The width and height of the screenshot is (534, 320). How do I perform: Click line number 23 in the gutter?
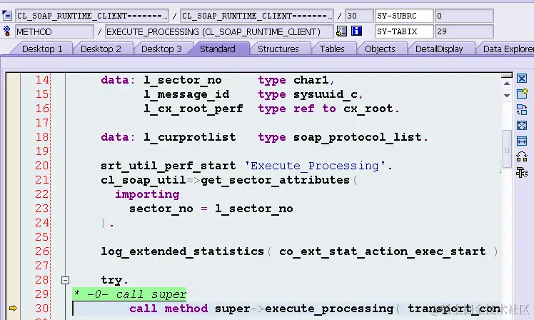click(x=42, y=209)
